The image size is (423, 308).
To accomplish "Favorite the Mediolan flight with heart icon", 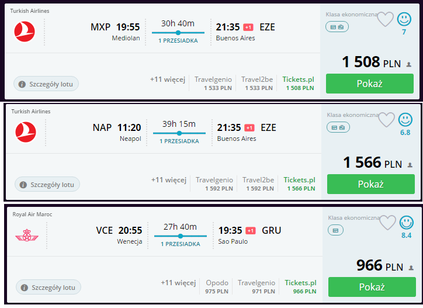I will click(385, 19).
